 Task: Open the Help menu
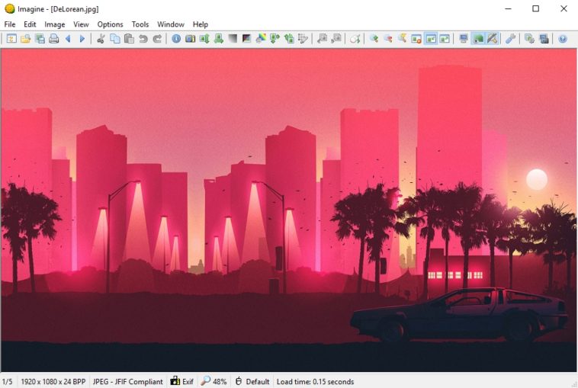pos(200,24)
